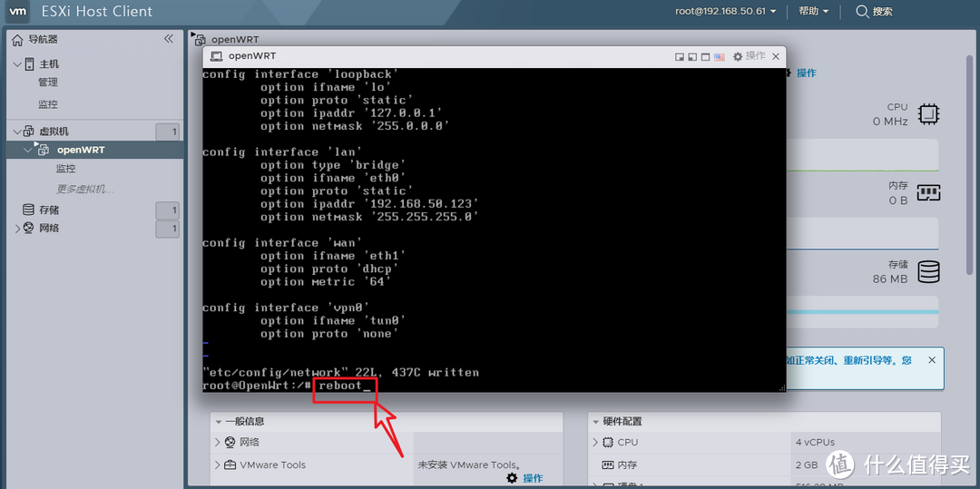
Task: Click the blue 操作 link beside console window
Action: 807,73
